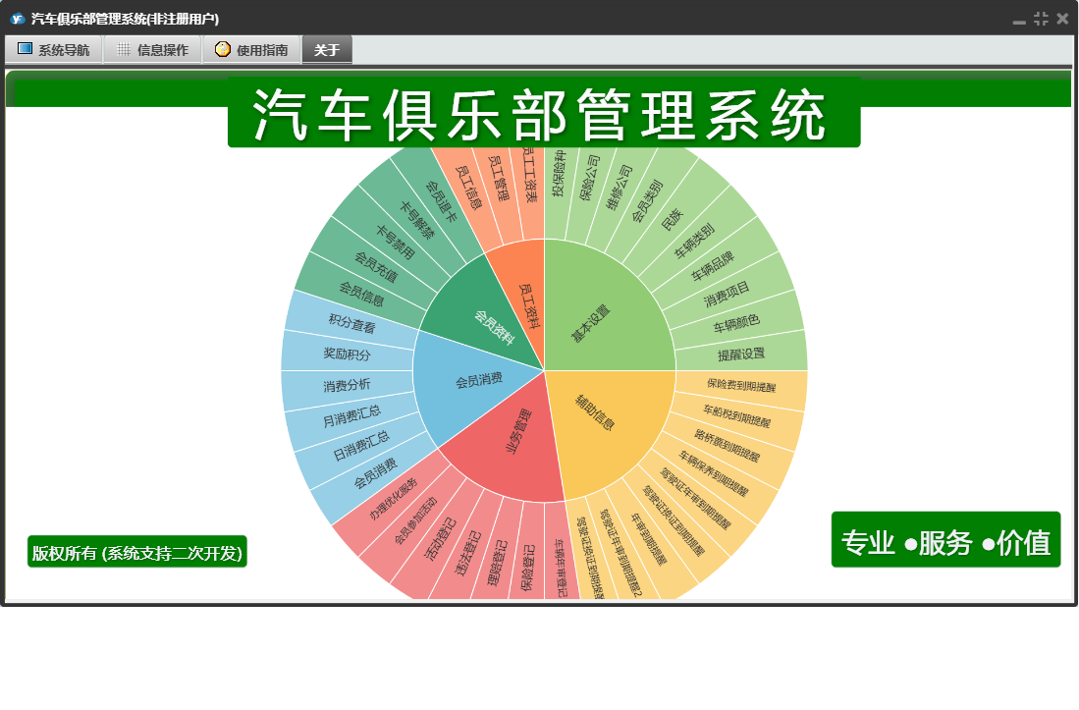Click the 卡号禁用 segment
Viewport: 1079px width, 710px height.
tap(395, 242)
